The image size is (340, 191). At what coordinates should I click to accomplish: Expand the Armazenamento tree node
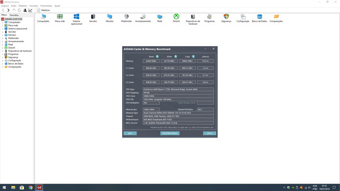(x=2, y=41)
